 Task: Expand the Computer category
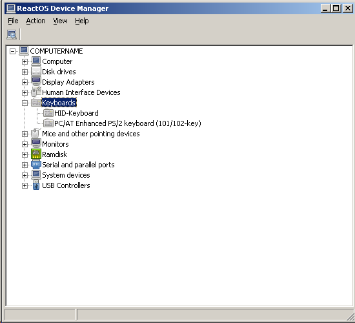(25, 61)
